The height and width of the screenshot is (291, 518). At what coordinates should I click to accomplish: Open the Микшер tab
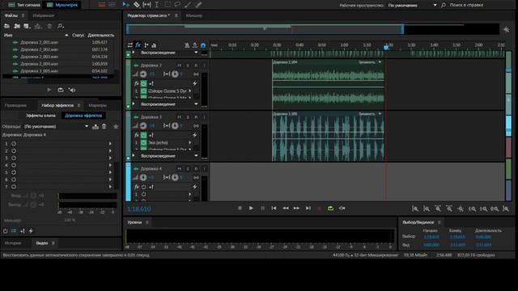click(194, 15)
